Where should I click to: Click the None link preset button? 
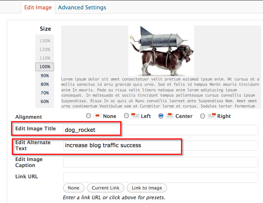tap(74, 188)
